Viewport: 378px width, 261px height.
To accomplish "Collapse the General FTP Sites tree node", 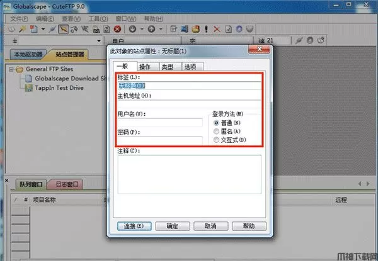I will [11, 70].
